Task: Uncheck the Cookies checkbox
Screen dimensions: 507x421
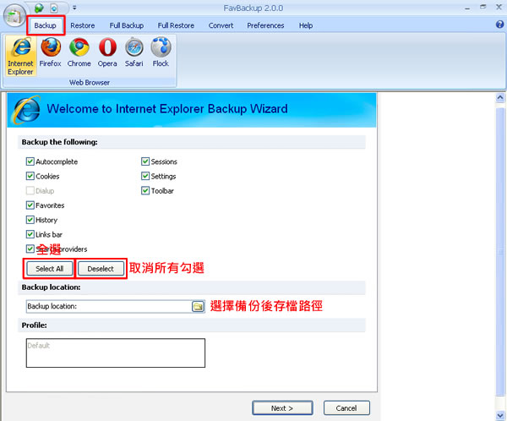Action: point(30,176)
